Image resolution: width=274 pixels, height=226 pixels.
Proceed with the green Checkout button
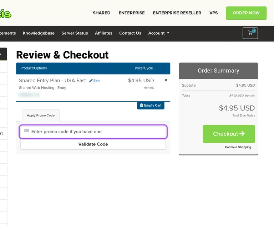[229, 134]
